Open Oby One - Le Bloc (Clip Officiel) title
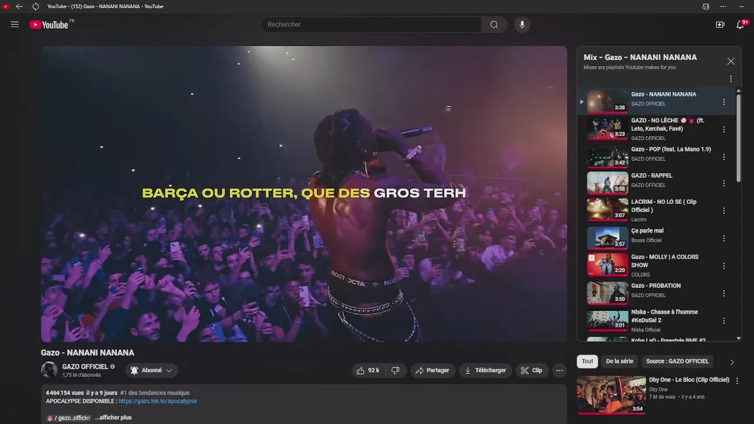 pos(689,380)
